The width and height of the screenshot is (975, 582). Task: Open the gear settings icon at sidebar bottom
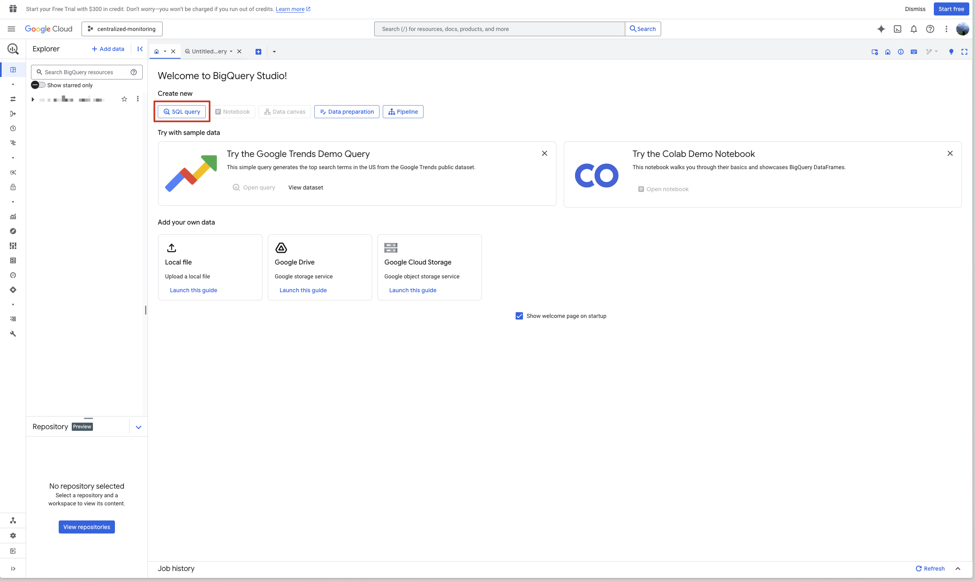tap(13, 536)
